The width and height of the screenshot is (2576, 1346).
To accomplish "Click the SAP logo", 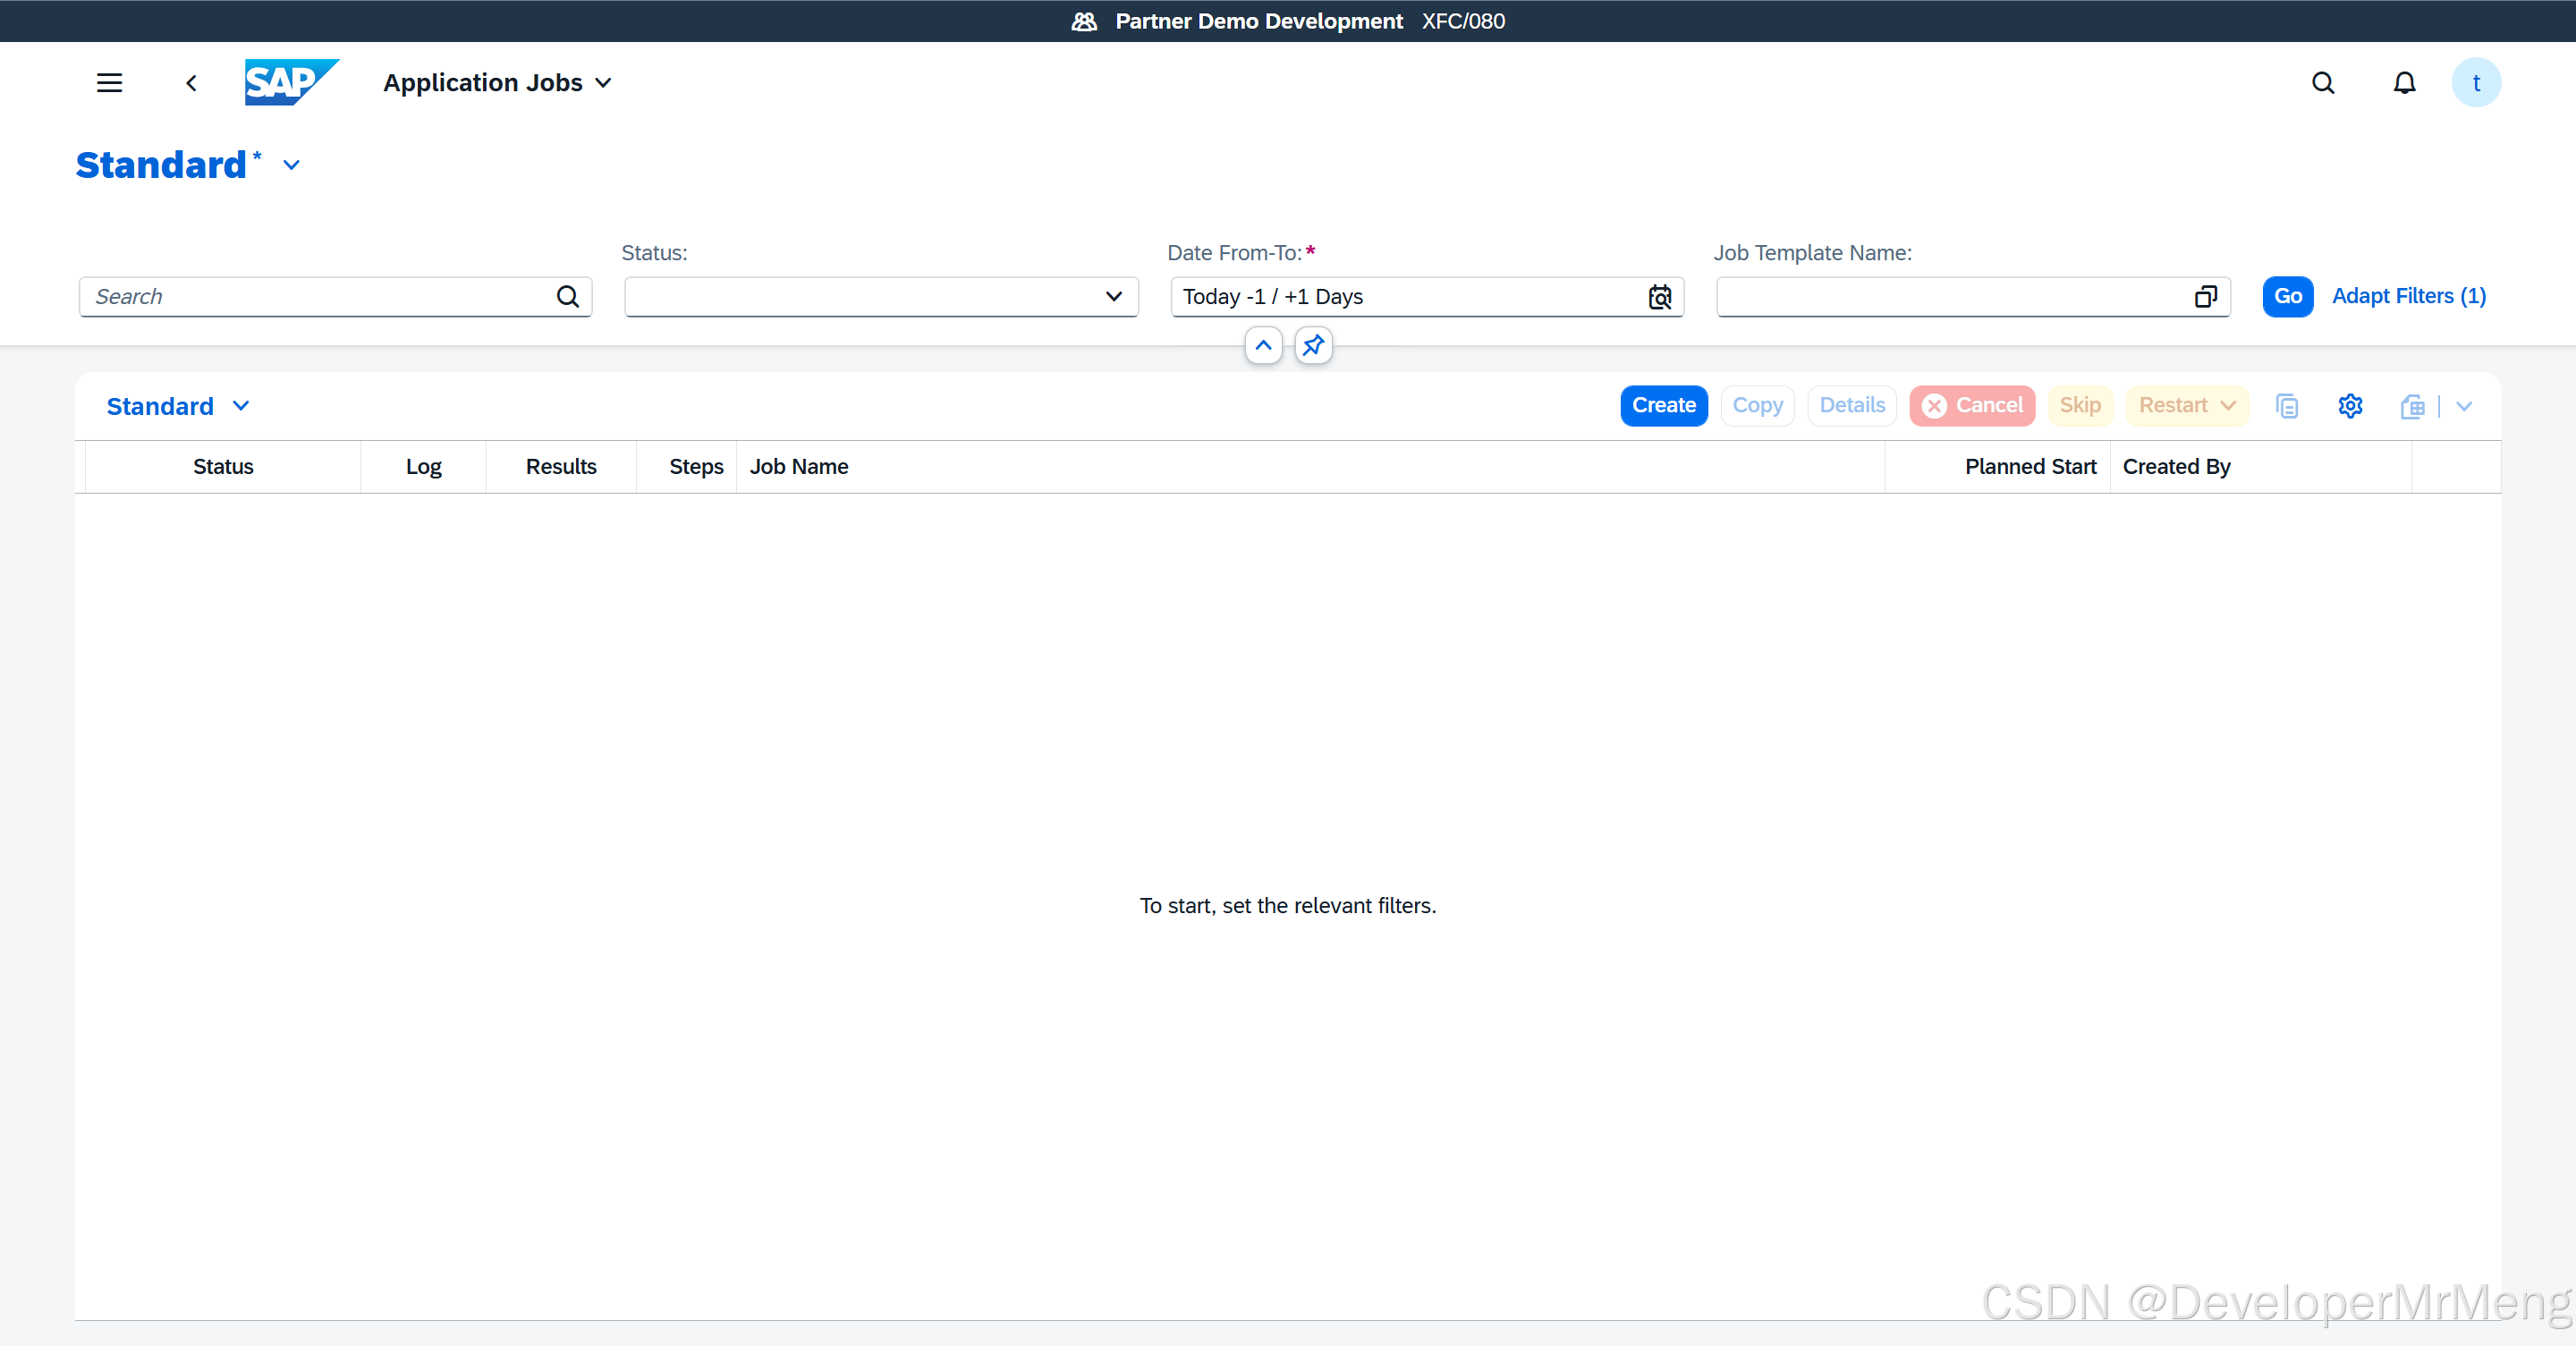I will tap(290, 82).
